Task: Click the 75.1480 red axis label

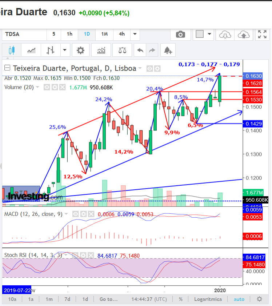Action: [254, 265]
